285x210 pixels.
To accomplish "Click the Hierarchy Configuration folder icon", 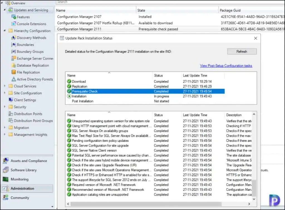I will pos(11,31).
